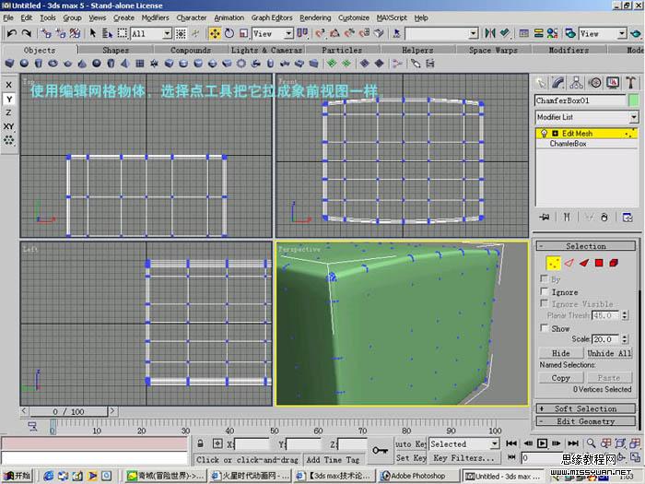Screen dimensions: 645x484
Task: Create a Box primitive from Objects shelf
Action: [9, 64]
